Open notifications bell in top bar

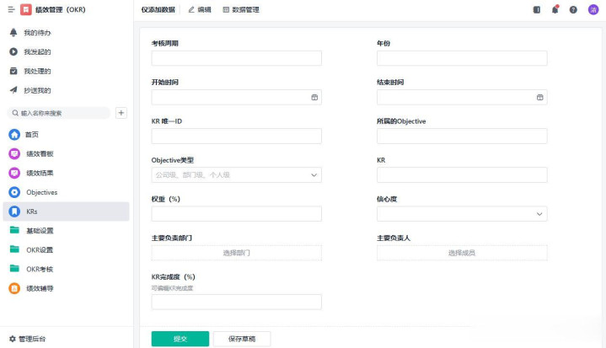coord(555,9)
